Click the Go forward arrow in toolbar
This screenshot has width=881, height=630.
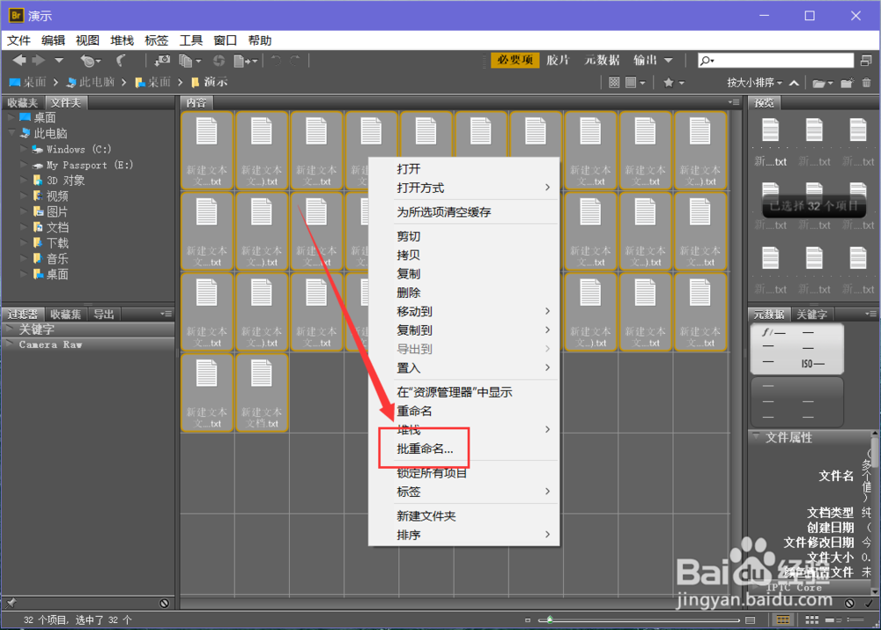click(x=39, y=60)
